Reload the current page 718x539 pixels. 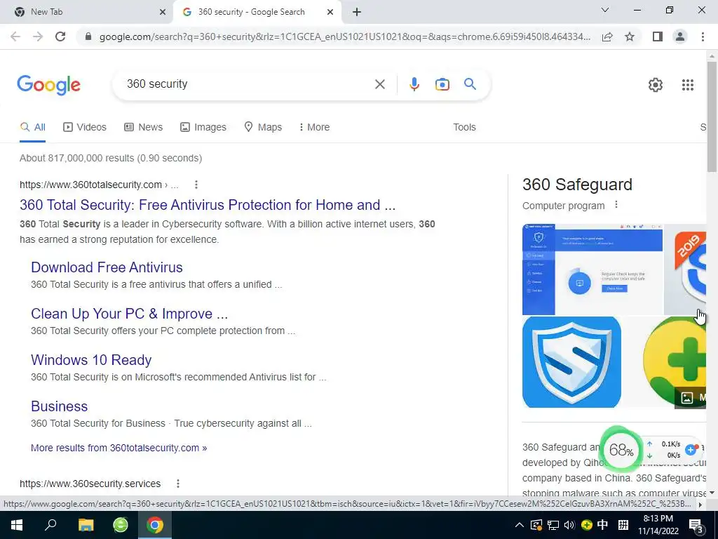[x=60, y=36]
